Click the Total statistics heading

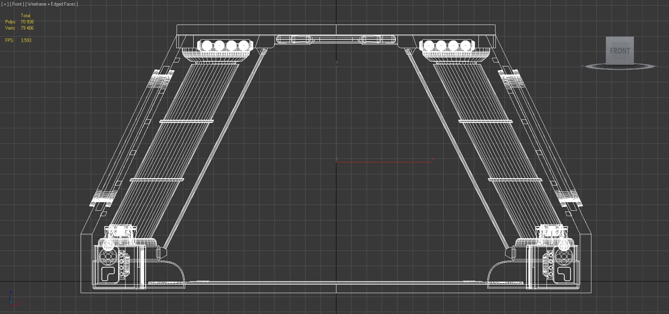[x=25, y=16]
